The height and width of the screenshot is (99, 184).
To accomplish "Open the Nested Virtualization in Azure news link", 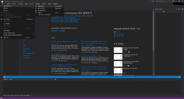I will 92,56.
